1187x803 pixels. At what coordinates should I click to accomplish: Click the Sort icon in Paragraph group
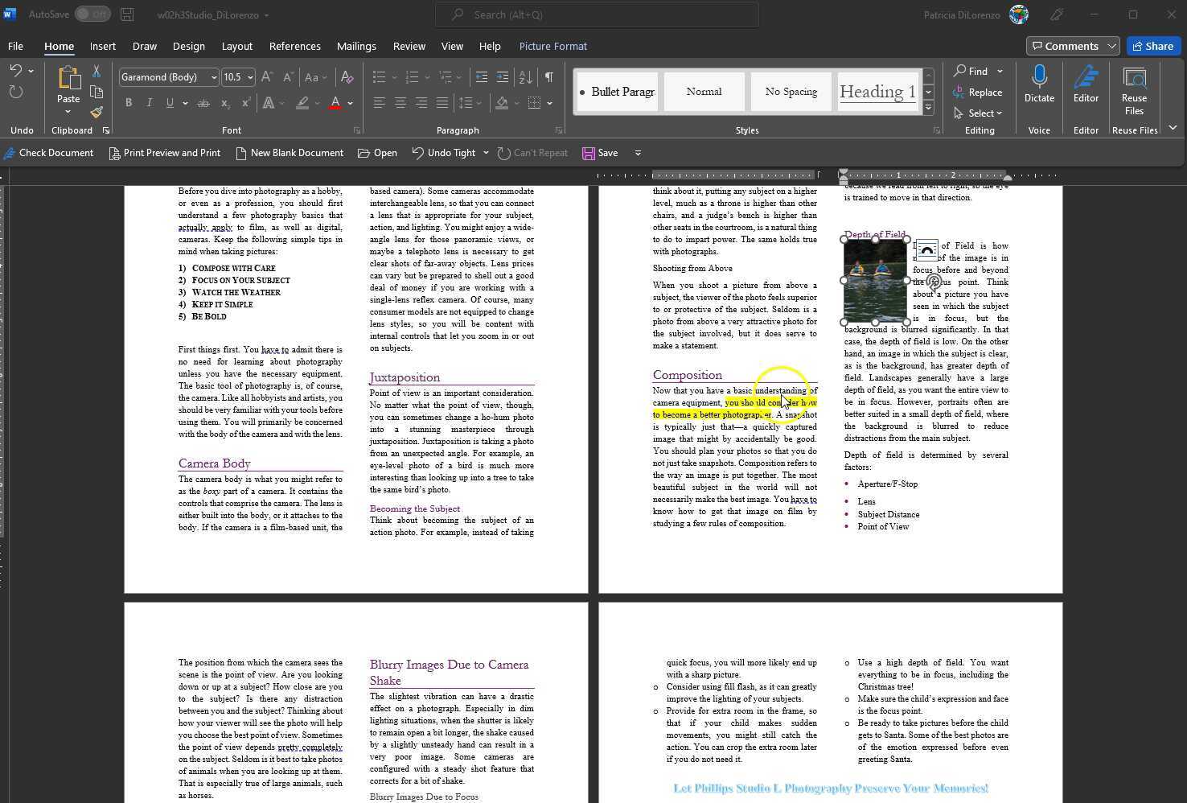(x=525, y=77)
